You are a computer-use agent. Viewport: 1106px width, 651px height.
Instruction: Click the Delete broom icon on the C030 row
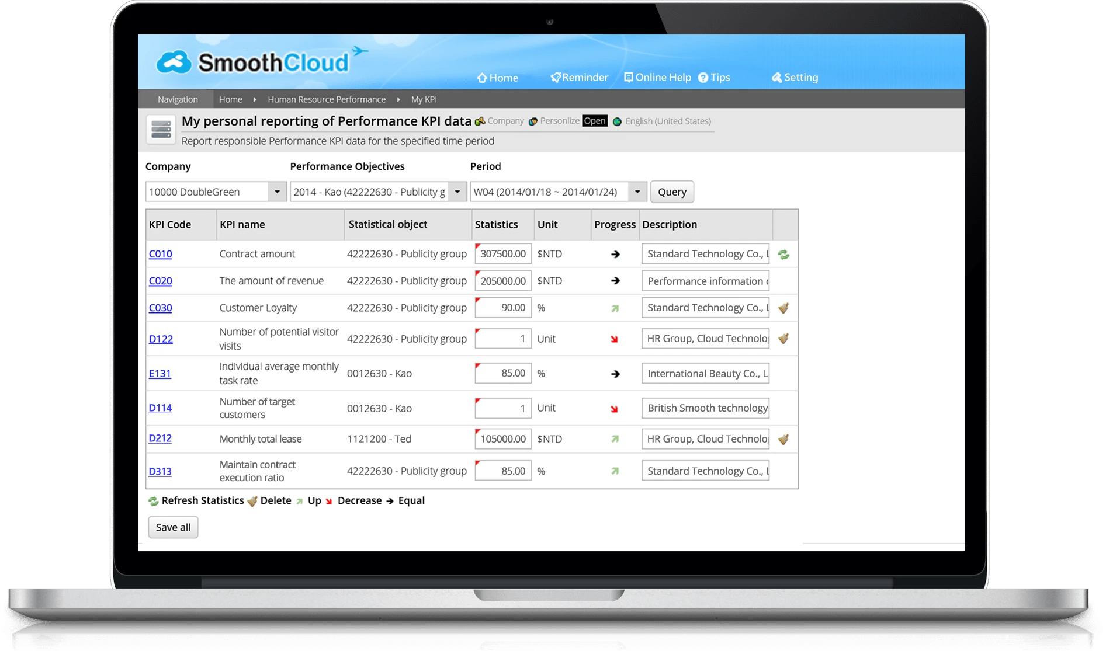point(783,307)
